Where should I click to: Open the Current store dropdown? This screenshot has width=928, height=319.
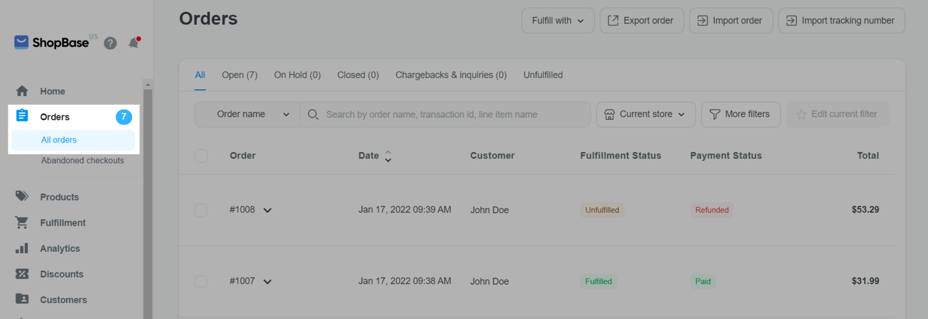(646, 115)
